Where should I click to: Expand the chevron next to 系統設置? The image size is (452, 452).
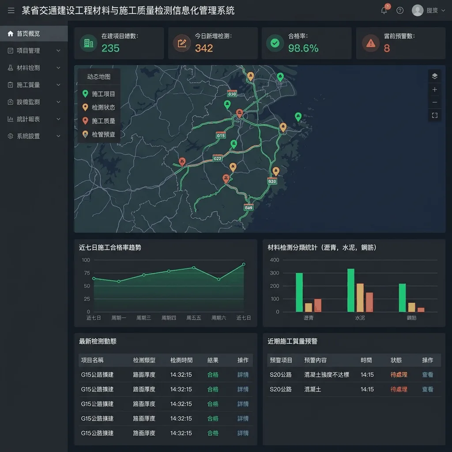(x=59, y=136)
